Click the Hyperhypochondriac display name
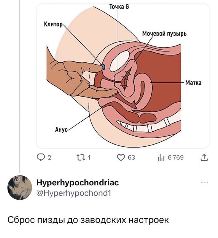The image size is (218, 238). click(x=78, y=183)
